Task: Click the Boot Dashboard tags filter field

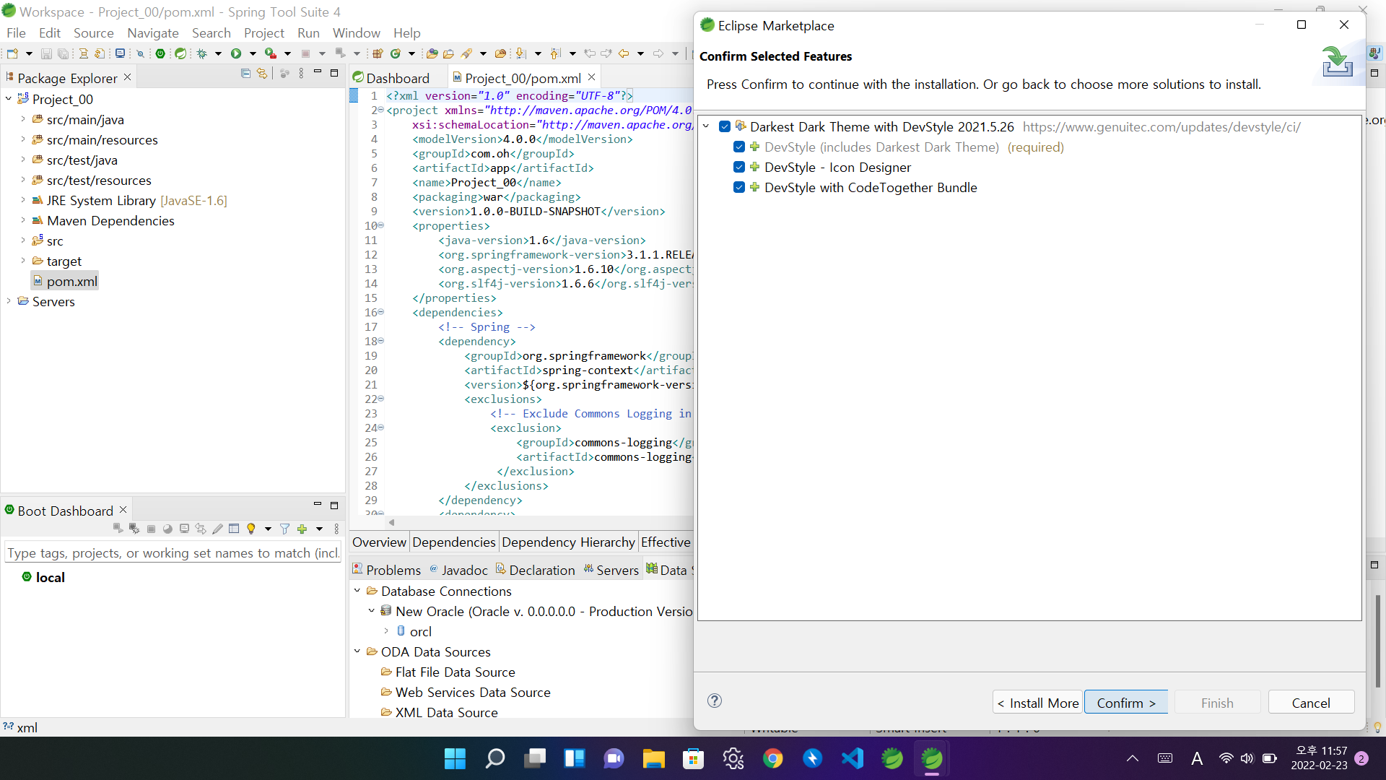Action: pyautogui.click(x=172, y=553)
